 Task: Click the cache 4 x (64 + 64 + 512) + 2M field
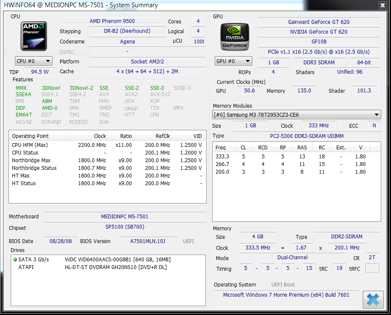147,72
